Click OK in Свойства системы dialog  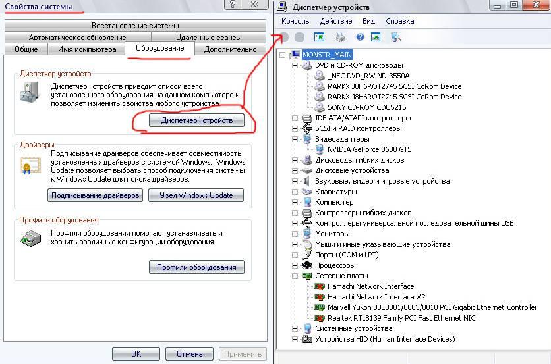(136, 354)
